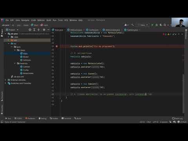Open the Problems tool window
188x141 pixels.
30,118
